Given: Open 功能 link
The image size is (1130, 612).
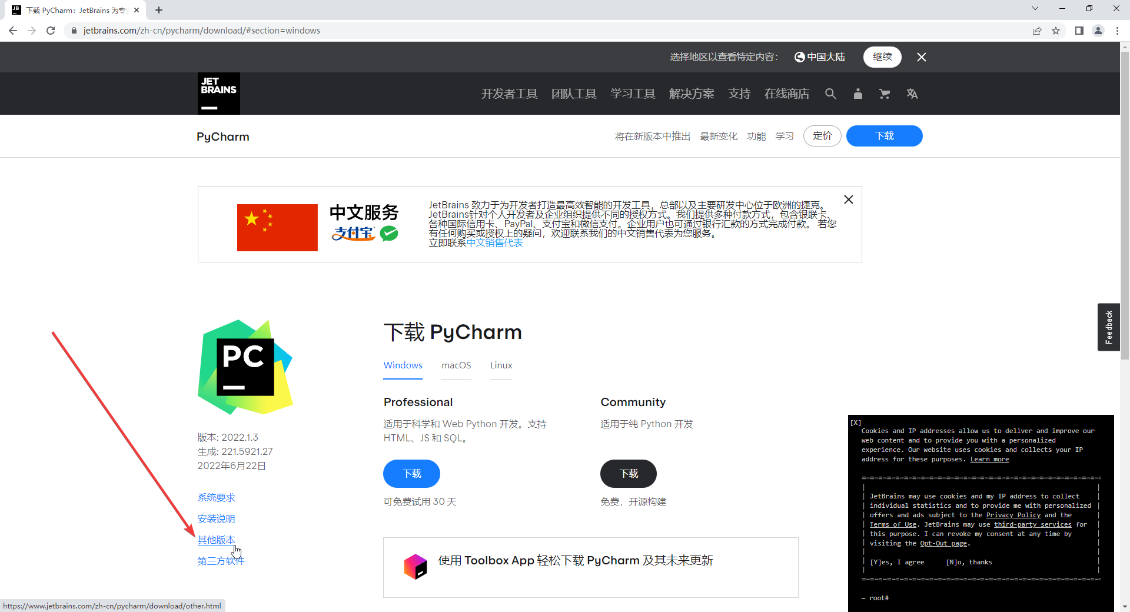Looking at the screenshot, I should pyautogui.click(x=756, y=136).
